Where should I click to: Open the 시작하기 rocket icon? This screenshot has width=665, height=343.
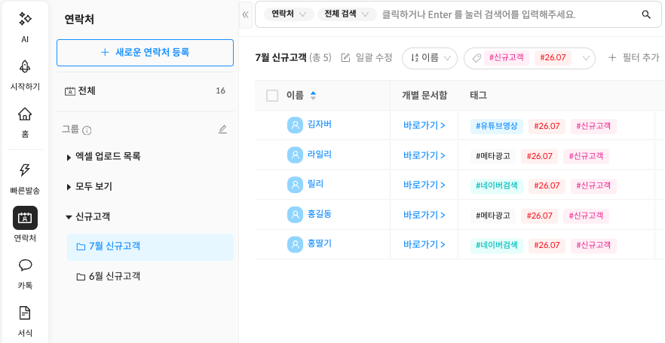pyautogui.click(x=25, y=66)
